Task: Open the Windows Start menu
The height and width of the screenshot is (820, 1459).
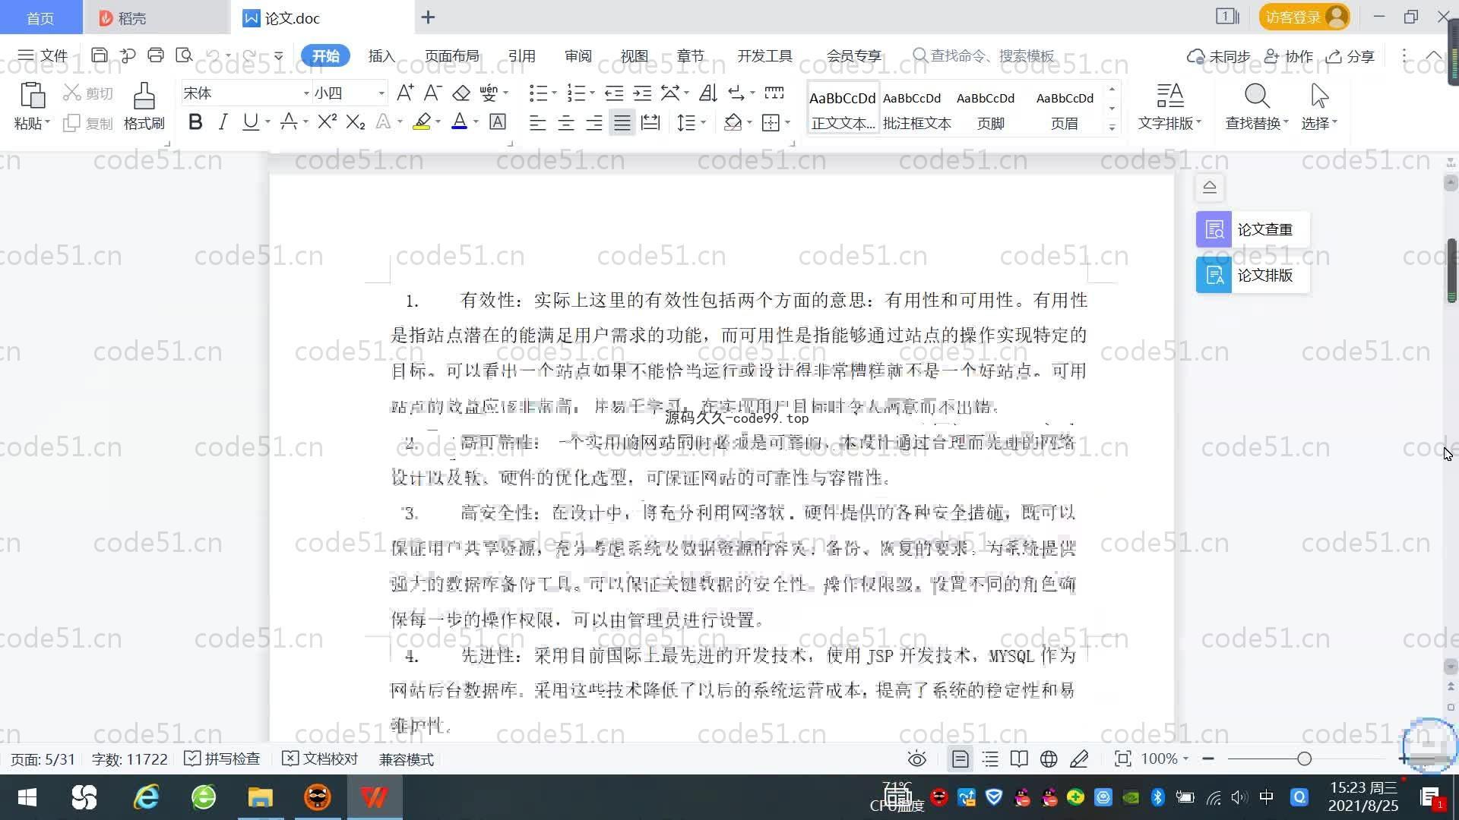Action: [27, 797]
